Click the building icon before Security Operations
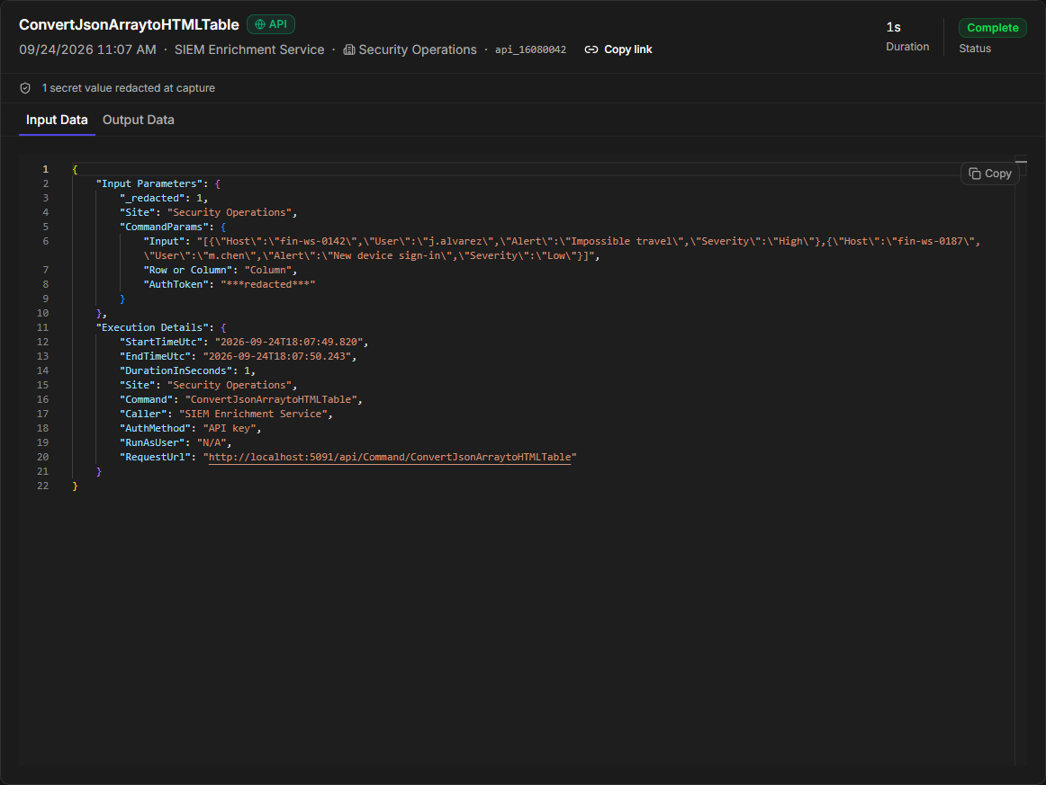This screenshot has width=1046, height=785. click(349, 49)
